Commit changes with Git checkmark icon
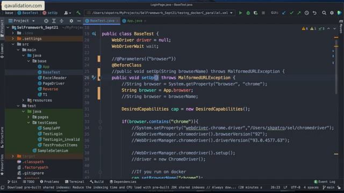 point(291,13)
